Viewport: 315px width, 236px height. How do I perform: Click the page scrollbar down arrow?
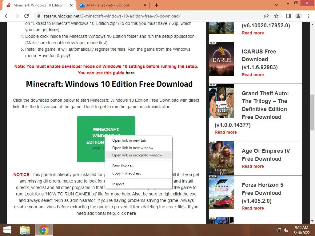pos(313,221)
